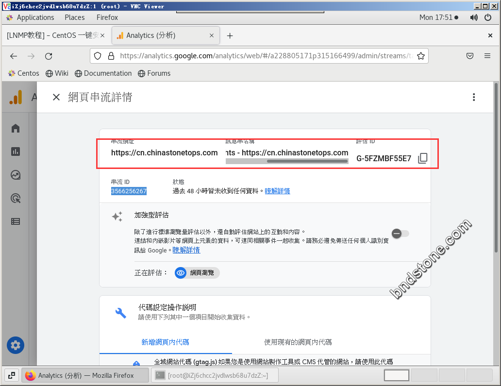The width and height of the screenshot is (501, 386).
Task: Toggle the enhanced measurement switch
Action: [401, 234]
